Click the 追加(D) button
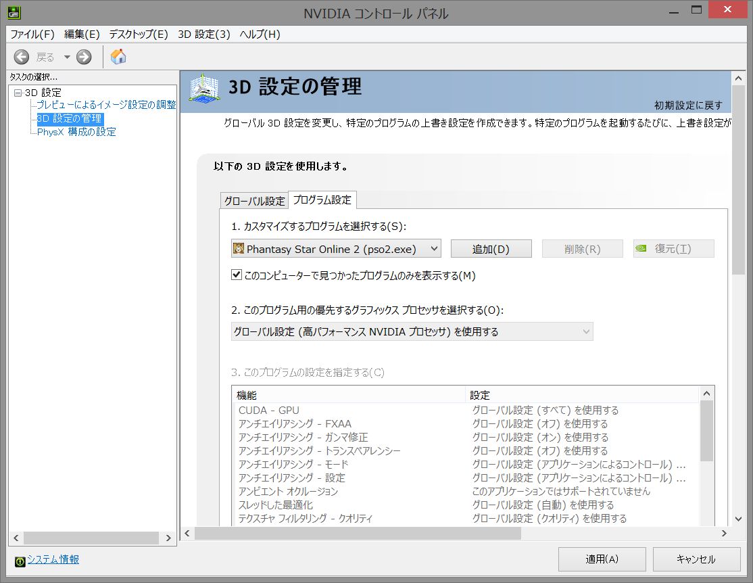This screenshot has width=753, height=583. (x=491, y=249)
